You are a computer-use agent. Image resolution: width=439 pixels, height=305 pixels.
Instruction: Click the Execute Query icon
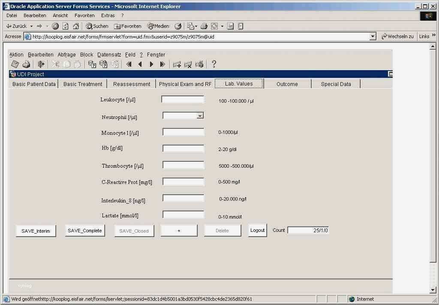point(103,64)
